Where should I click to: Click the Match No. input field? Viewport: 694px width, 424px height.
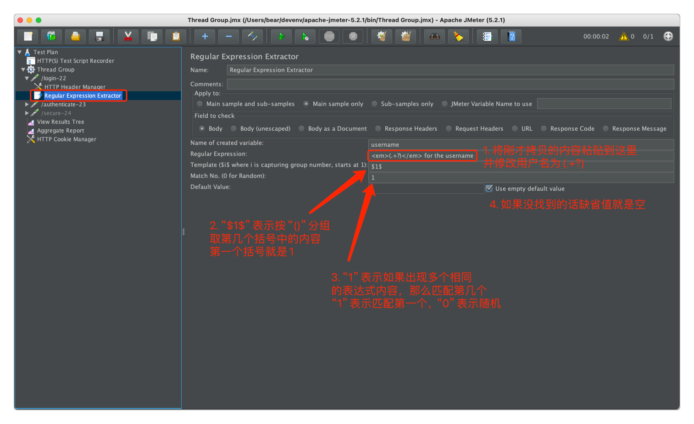click(x=521, y=178)
